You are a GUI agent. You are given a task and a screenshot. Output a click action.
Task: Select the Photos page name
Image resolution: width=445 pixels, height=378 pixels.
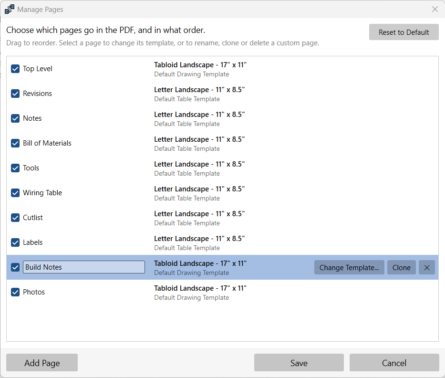34,292
